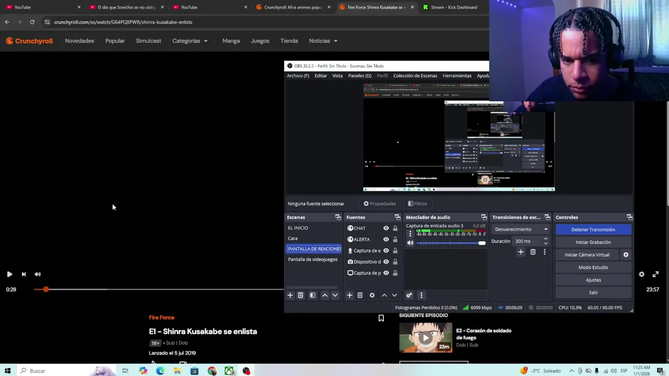Switch to El día que Sonicfox YouTube tab

click(x=126, y=7)
